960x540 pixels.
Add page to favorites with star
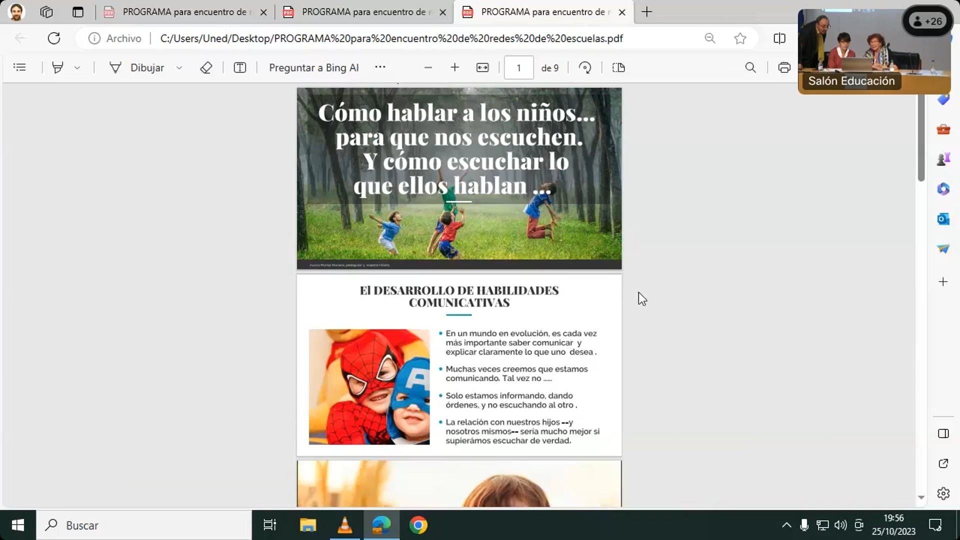coord(740,38)
